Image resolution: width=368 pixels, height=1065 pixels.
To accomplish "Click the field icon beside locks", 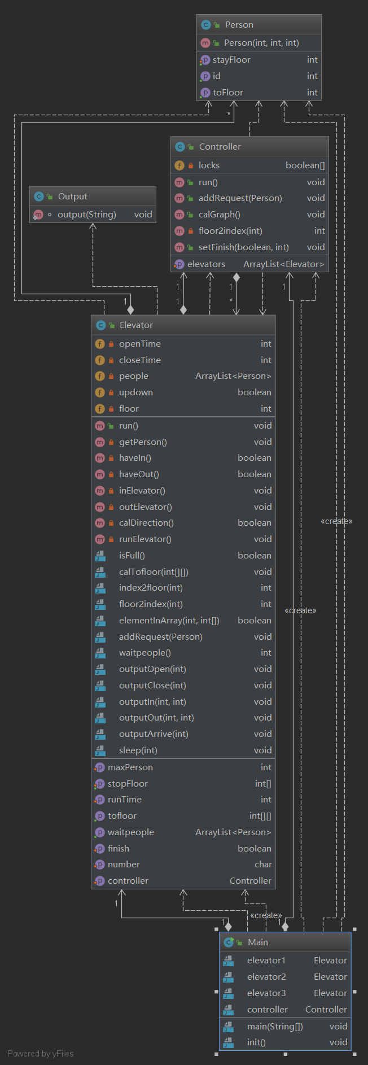I will coord(179,165).
